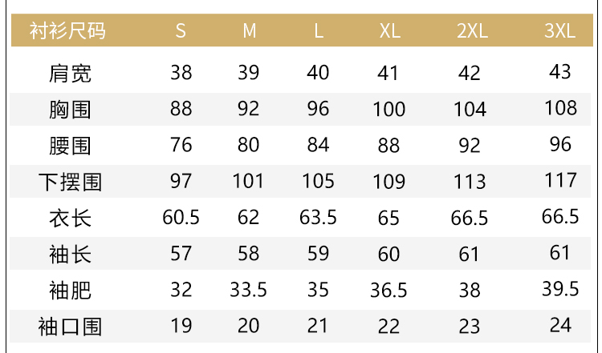
Task: Select the 下摆围 row label
Action: coord(70,181)
